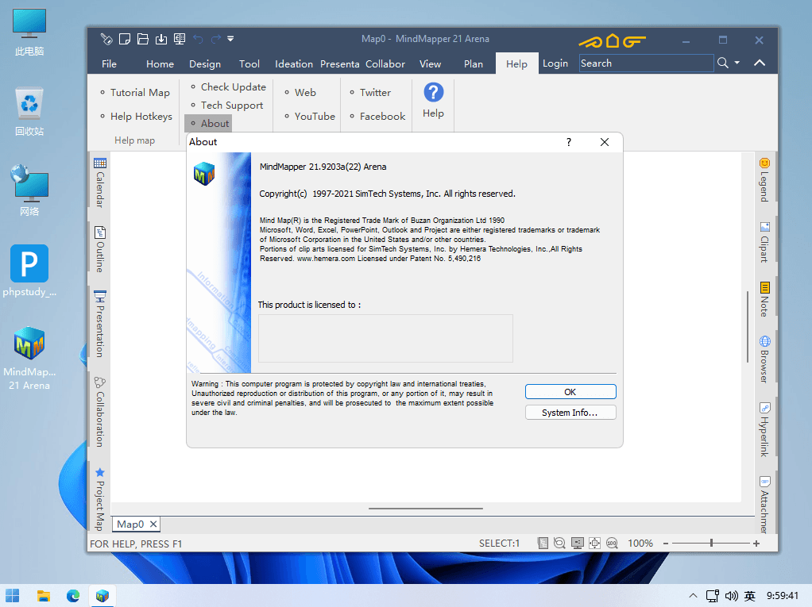This screenshot has width=812, height=607.
Task: Close the Map0 tab
Action: coord(153,524)
